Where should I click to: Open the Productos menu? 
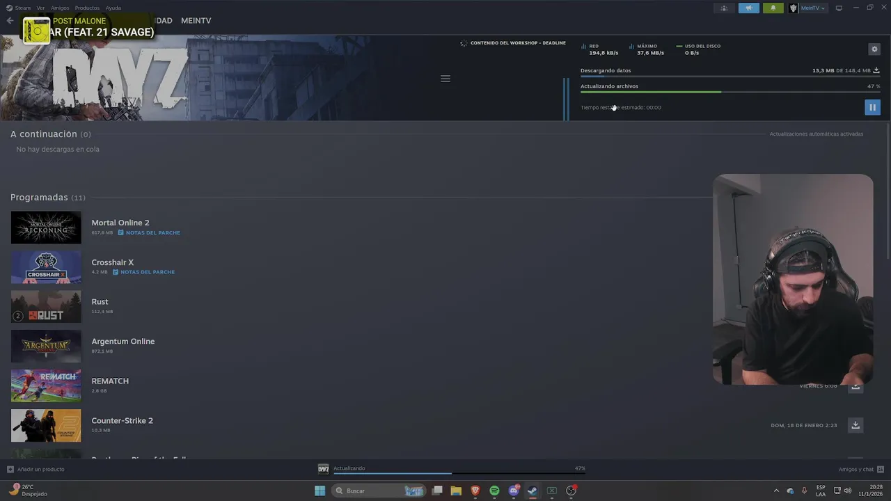tap(87, 8)
